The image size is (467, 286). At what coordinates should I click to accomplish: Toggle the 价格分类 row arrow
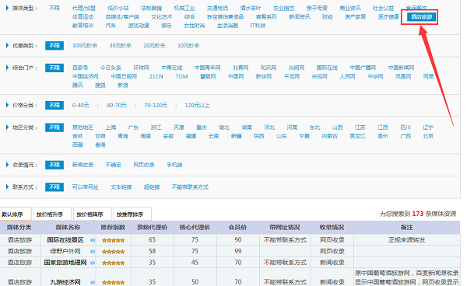click(x=7, y=105)
